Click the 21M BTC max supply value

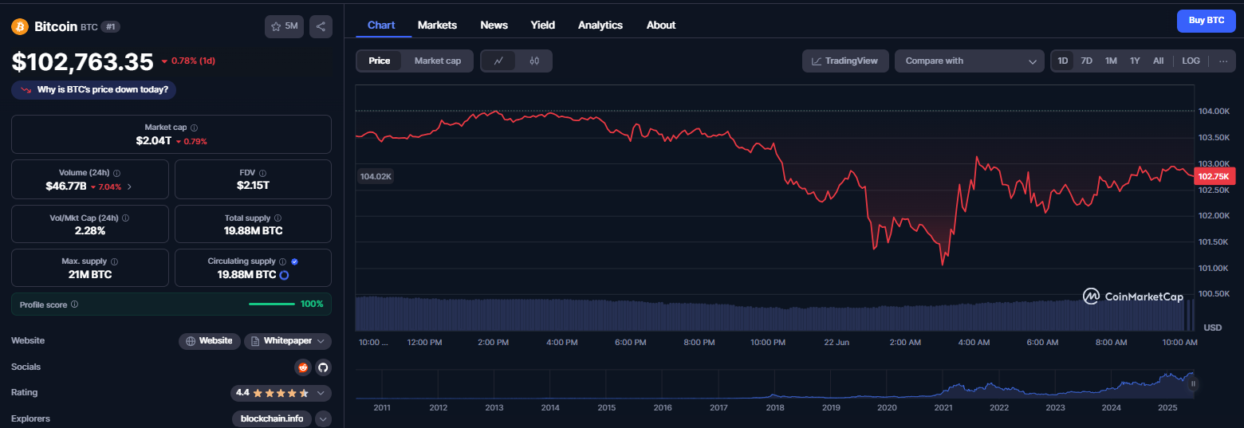coord(90,275)
